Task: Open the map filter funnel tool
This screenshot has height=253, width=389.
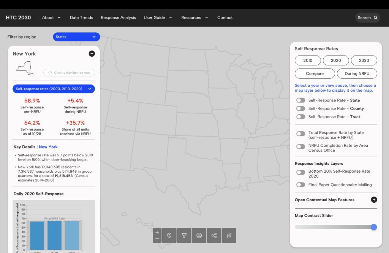Action: point(184,235)
